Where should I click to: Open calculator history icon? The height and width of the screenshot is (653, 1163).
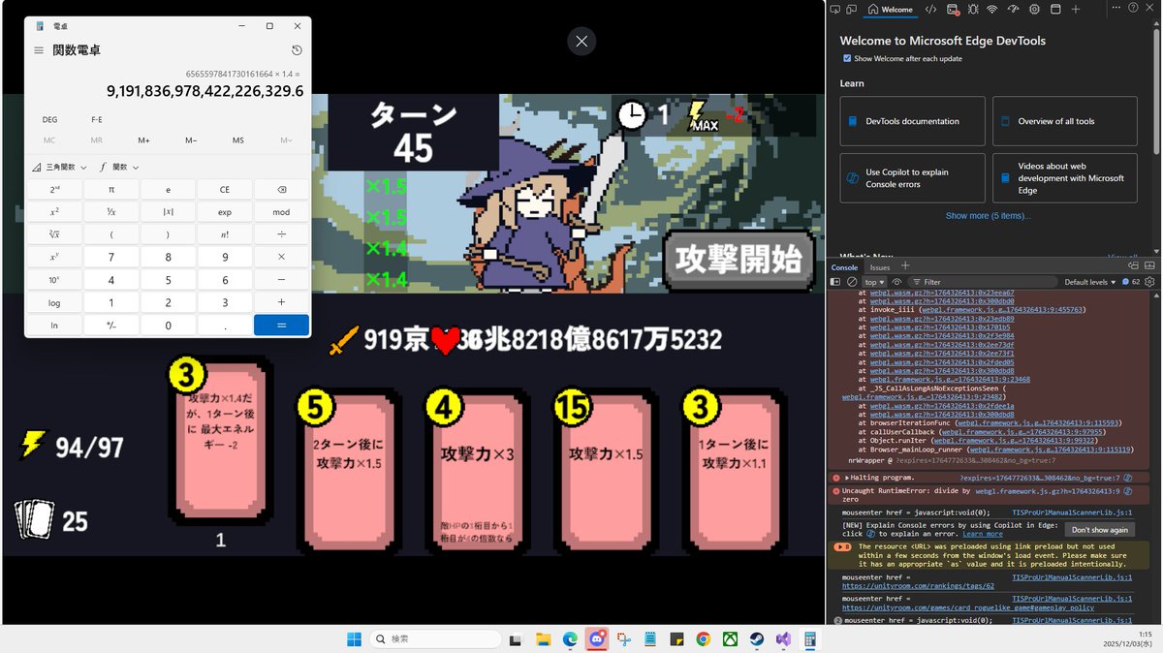coord(297,49)
